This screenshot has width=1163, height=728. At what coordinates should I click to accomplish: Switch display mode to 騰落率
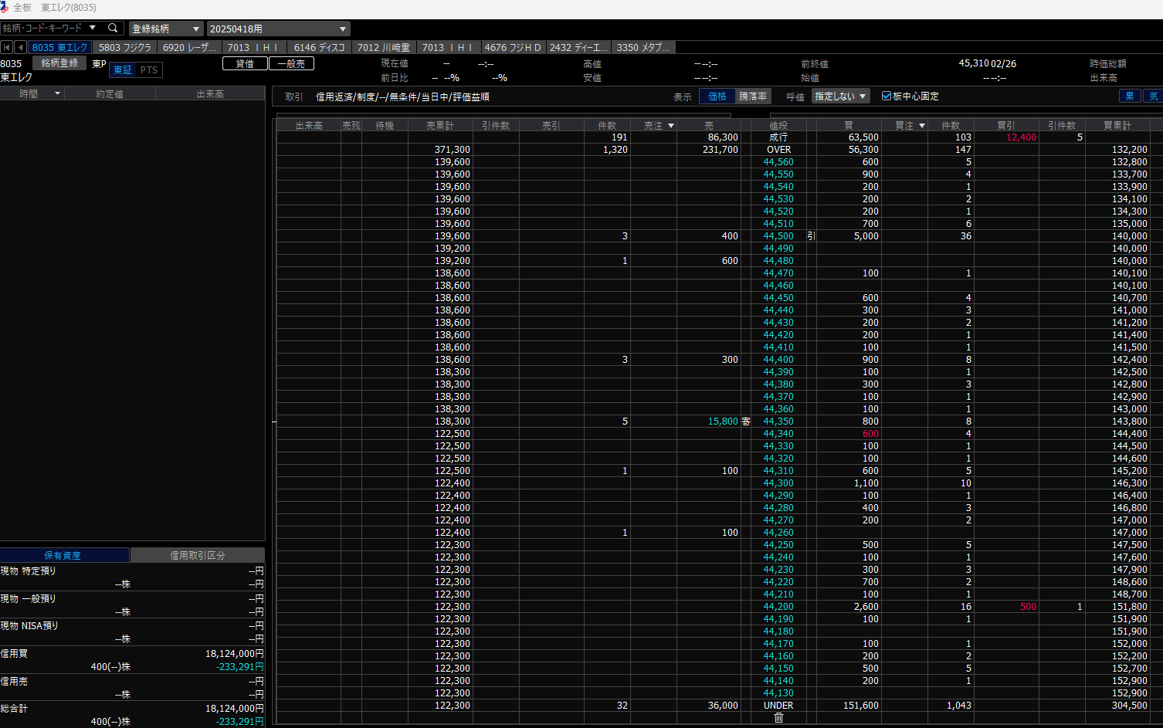752,97
